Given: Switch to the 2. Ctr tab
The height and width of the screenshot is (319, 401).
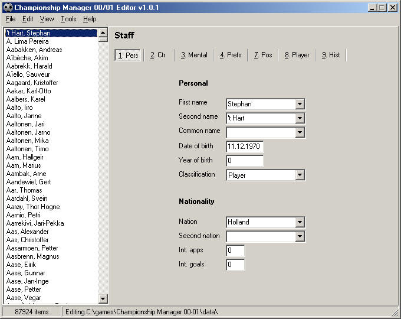Looking at the screenshot, I should [158, 55].
